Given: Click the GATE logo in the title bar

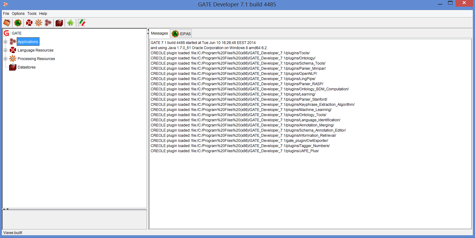Looking at the screenshot, I should pos(5,4).
